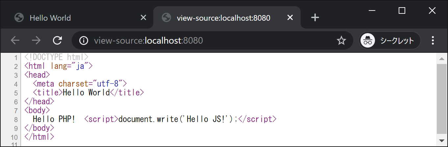Close the view-source:localhost:8080 tab

click(x=290, y=18)
